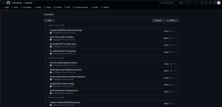The width and height of the screenshot is (222, 107).
Task: Switch to the Insights tab
Action: tap(94, 7)
